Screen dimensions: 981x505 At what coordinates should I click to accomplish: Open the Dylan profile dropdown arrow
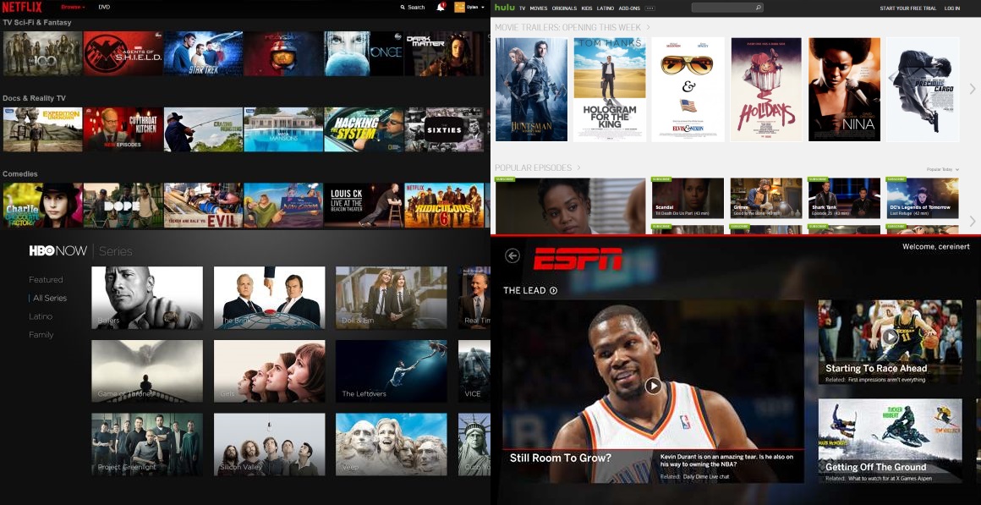(483, 8)
